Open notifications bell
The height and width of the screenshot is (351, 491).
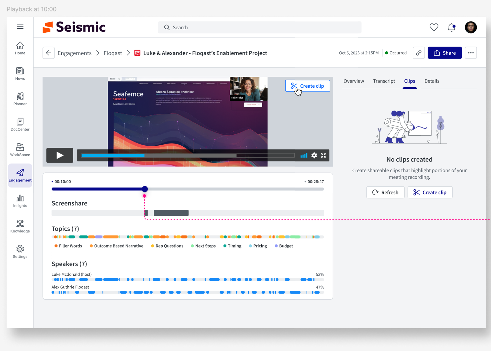tap(452, 27)
